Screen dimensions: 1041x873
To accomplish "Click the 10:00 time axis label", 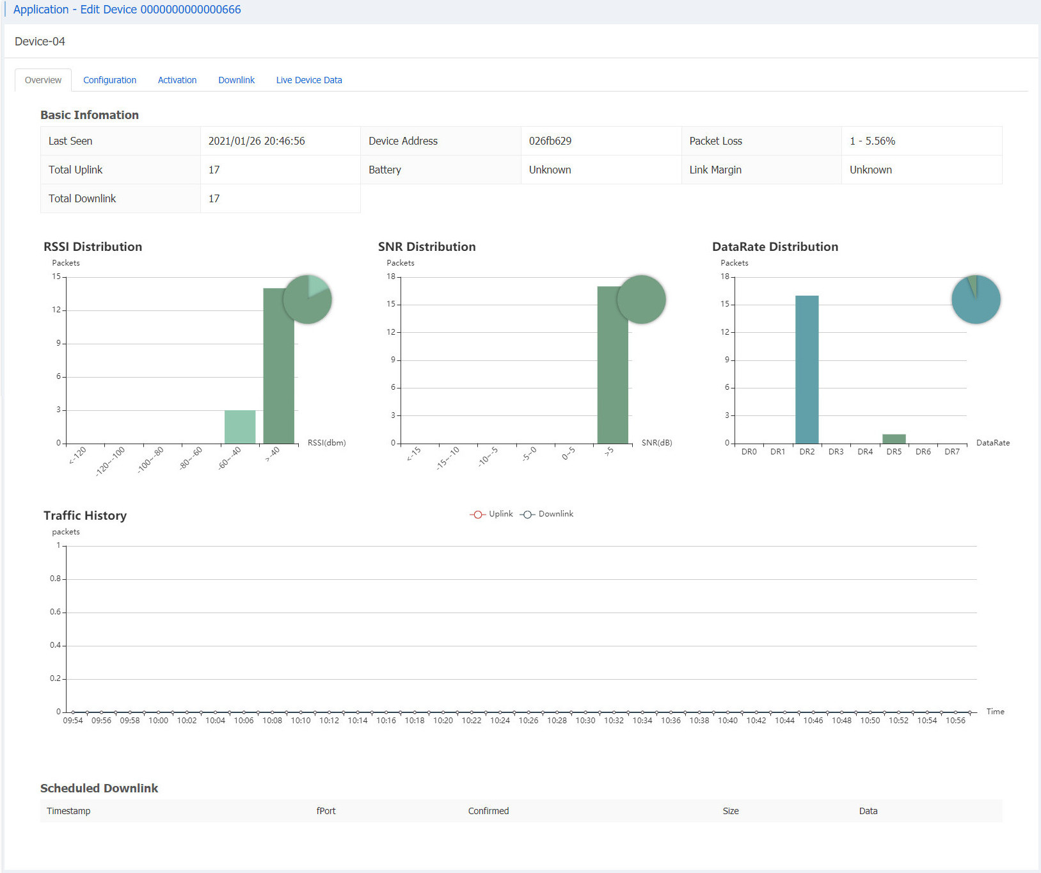I will [158, 721].
